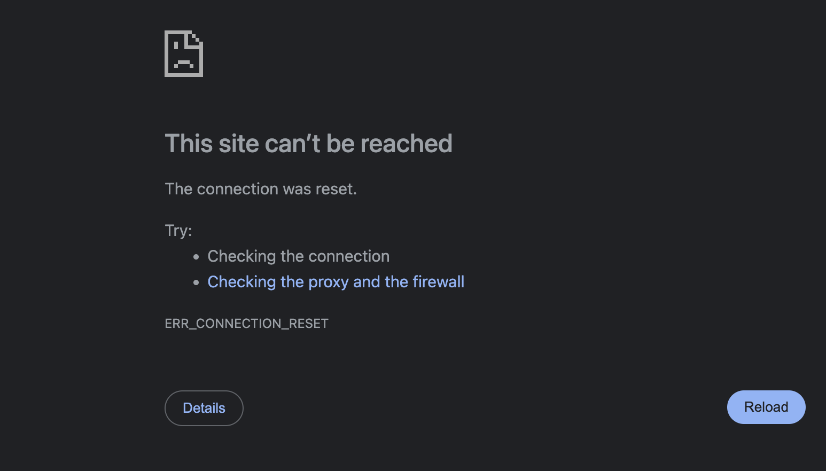The image size is (826, 471).
Task: Click the sad page error icon
Action: [x=184, y=53]
